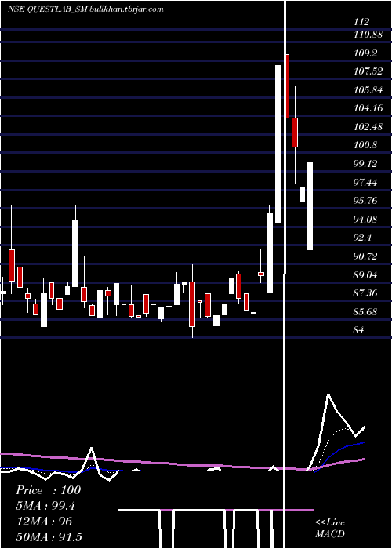This screenshot has width=392, height=549.
Task: Click the 5MA : 99.4 readout
Action: point(45,506)
